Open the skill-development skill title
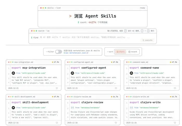 point(30,102)
